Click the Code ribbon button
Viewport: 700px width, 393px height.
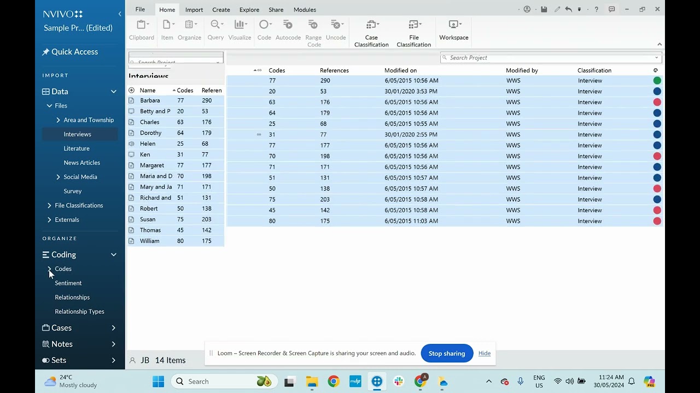tap(264, 29)
